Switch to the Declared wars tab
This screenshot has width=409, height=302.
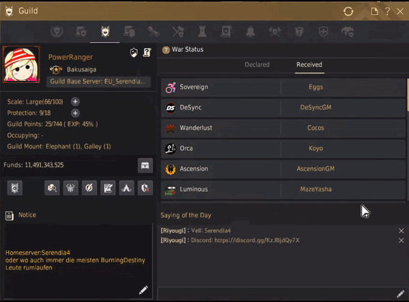click(x=257, y=65)
